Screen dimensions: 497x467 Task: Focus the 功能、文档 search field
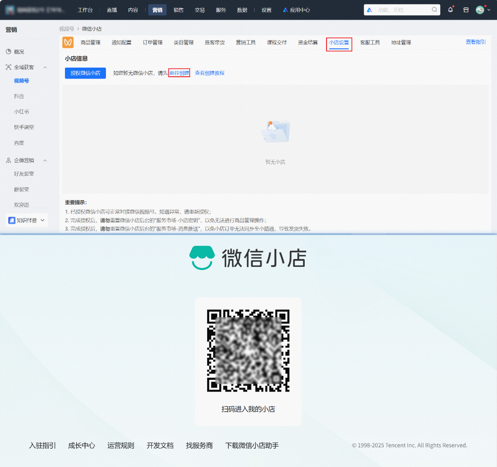tap(402, 10)
